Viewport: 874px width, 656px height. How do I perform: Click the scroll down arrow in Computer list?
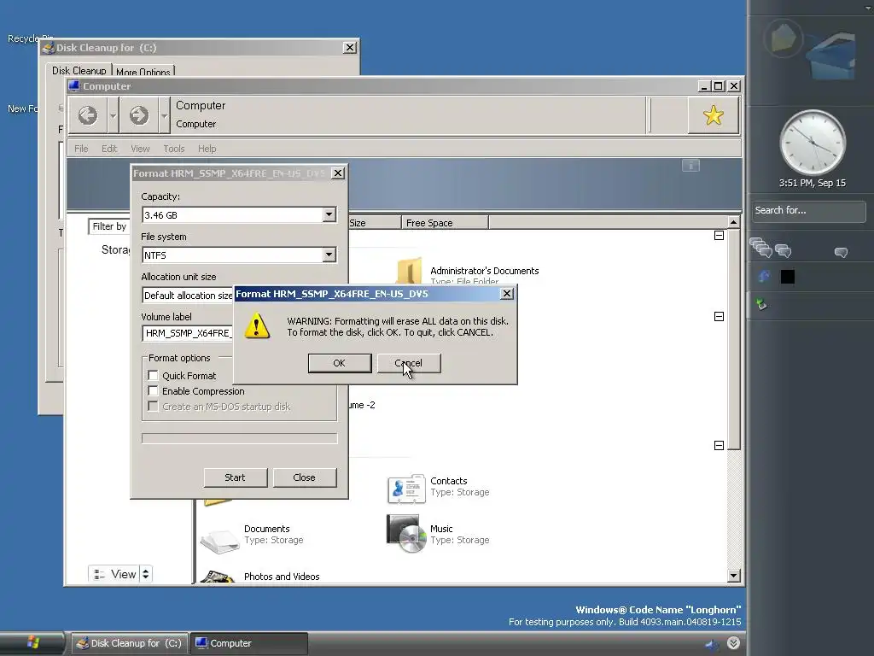tap(733, 576)
